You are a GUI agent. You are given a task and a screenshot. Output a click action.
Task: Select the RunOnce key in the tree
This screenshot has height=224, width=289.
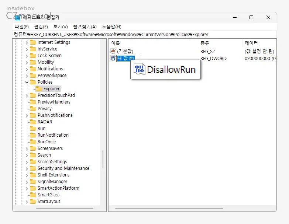47,142
